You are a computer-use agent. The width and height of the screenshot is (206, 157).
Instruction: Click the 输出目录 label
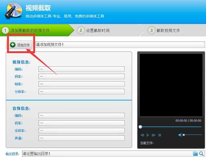tap(12, 154)
